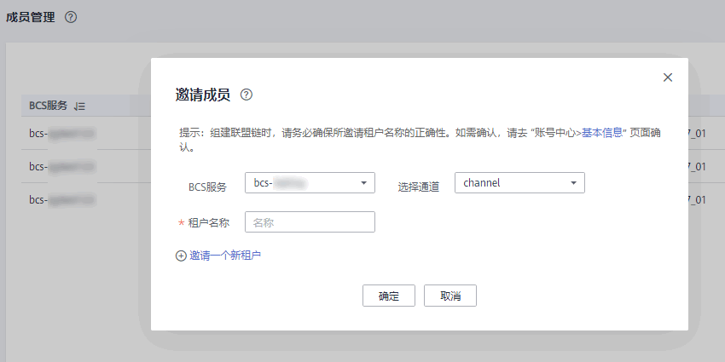
Task: Click 邀请一个新租户 link text
Action: pyautogui.click(x=225, y=256)
